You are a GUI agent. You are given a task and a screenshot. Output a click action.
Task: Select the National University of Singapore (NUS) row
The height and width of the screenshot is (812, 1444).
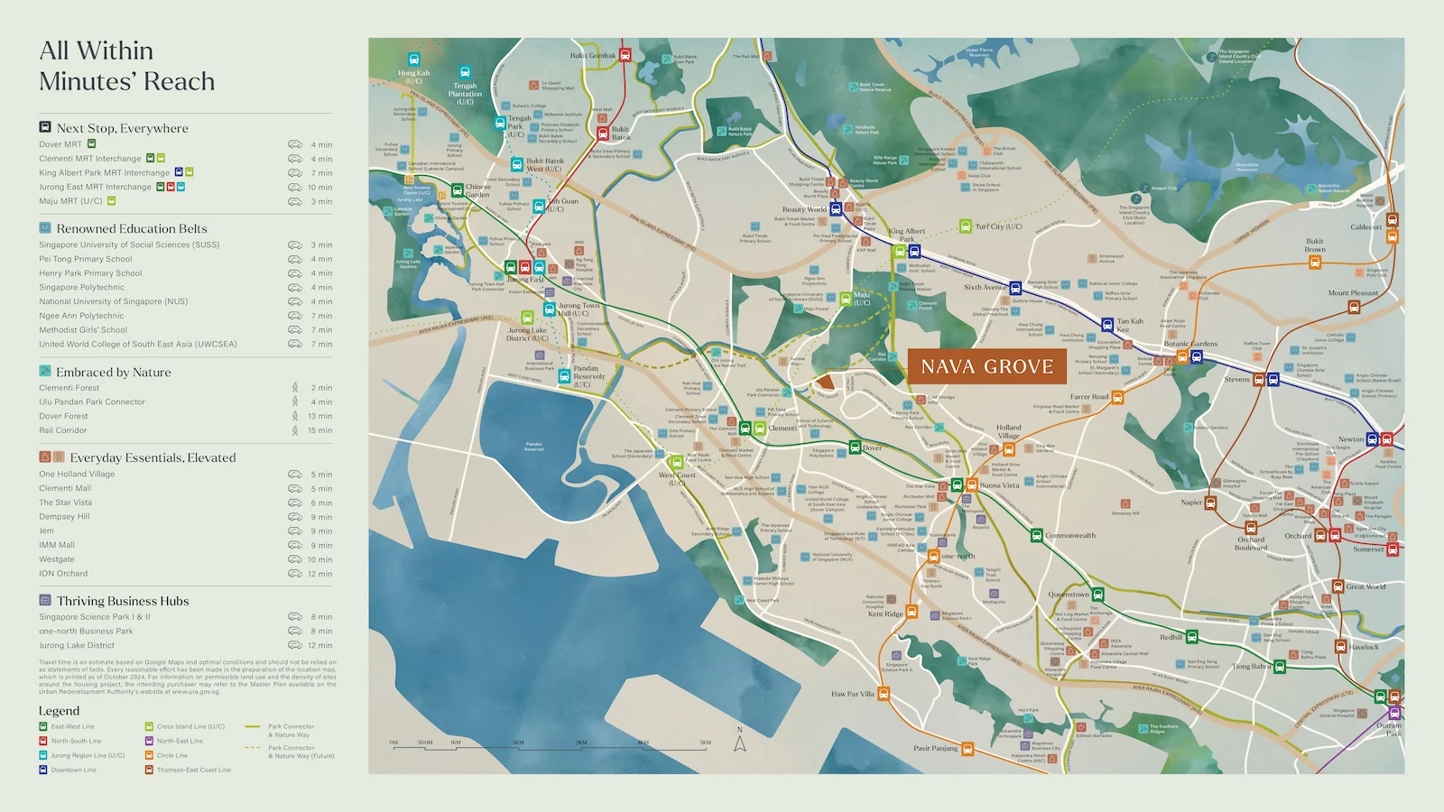[186, 301]
